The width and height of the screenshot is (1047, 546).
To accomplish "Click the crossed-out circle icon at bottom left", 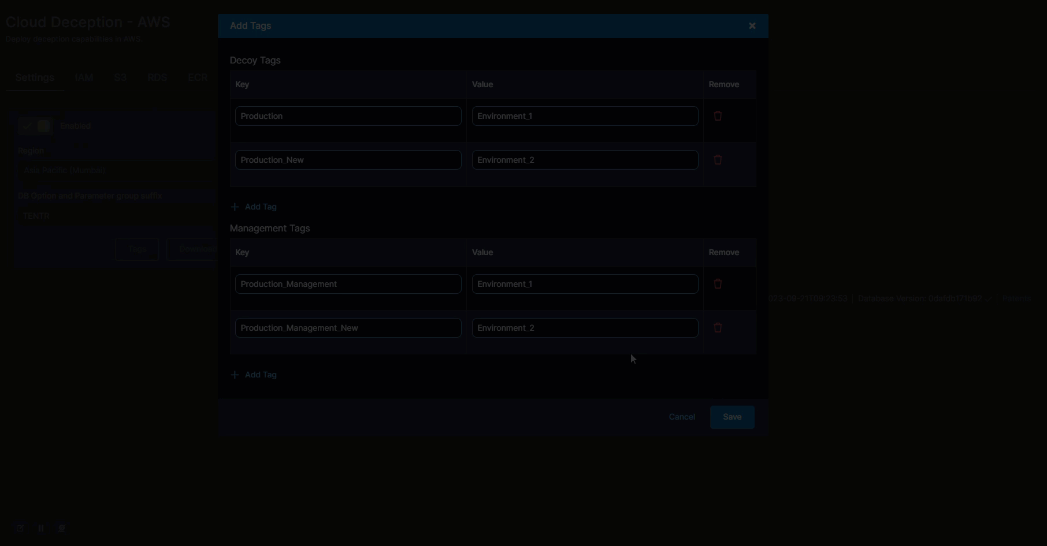I will 62,528.
